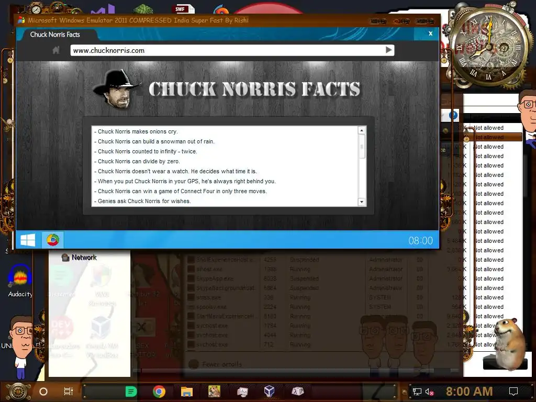Click the facts list scrollbar thumb
Screen dimensions: 536x402
[361, 147]
